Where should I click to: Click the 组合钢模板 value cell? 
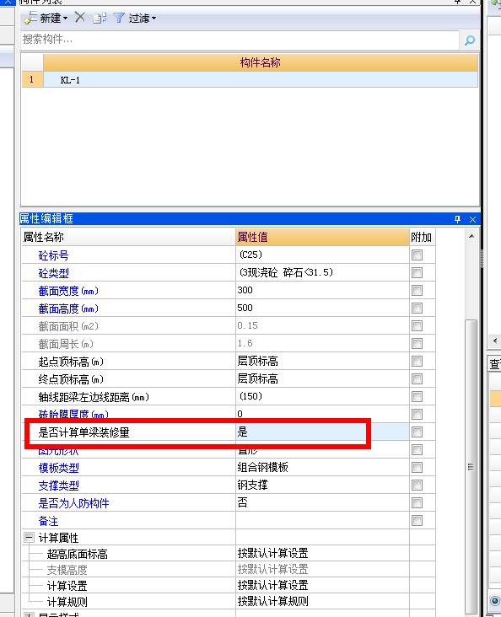(322, 468)
